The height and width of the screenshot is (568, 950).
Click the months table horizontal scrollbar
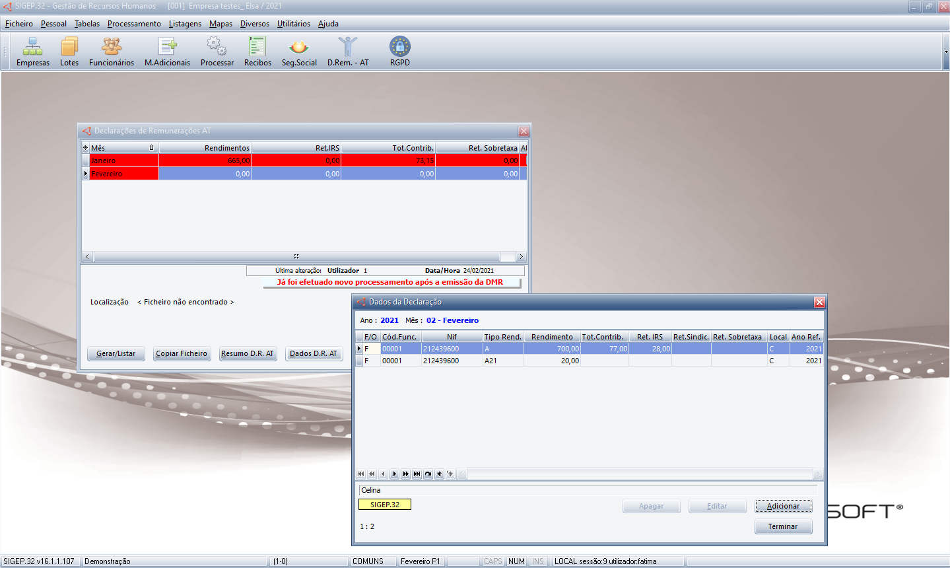pos(296,256)
